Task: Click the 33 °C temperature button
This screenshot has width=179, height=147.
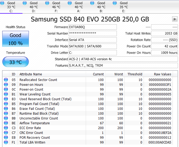Action: point(16,62)
